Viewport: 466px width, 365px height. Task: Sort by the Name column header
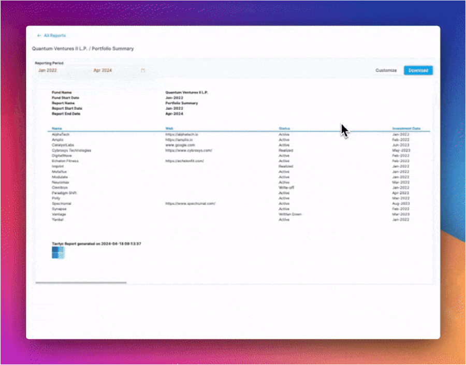(x=57, y=128)
